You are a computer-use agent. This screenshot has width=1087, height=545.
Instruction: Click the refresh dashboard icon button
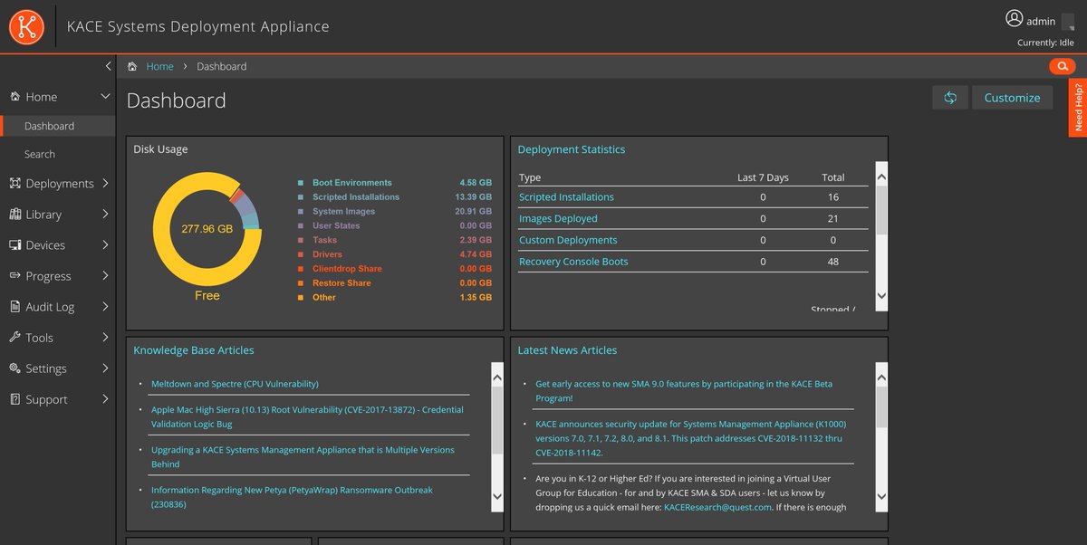click(950, 98)
